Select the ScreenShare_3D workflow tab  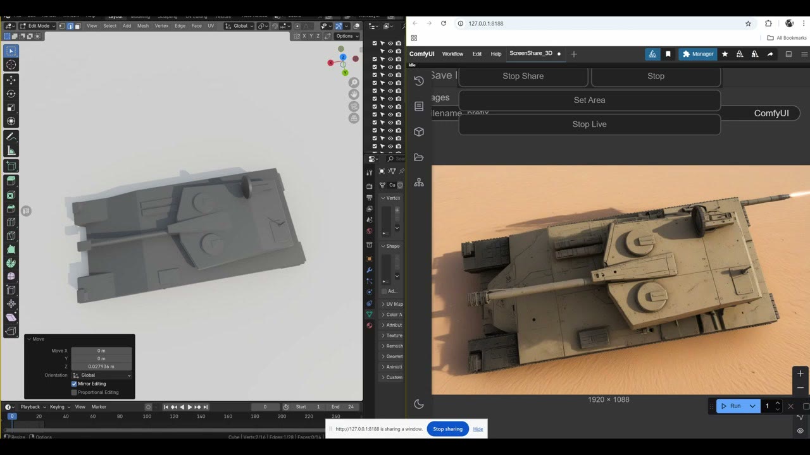pyautogui.click(x=531, y=54)
